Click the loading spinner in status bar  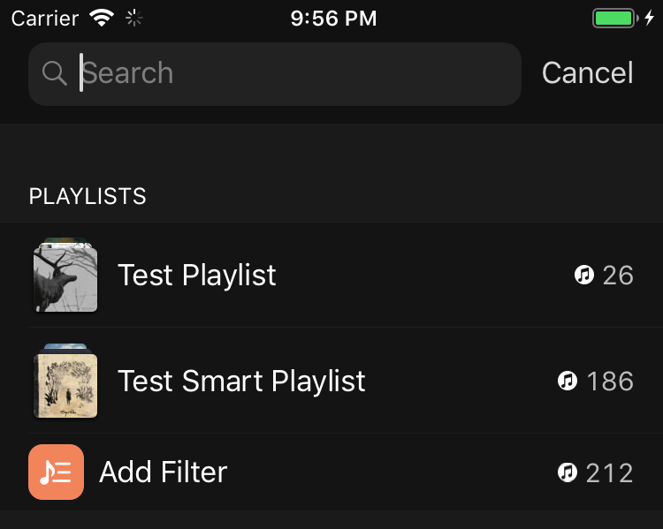pos(133,19)
